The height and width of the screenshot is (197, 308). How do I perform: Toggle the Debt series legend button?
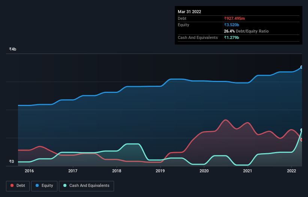click(x=18, y=186)
